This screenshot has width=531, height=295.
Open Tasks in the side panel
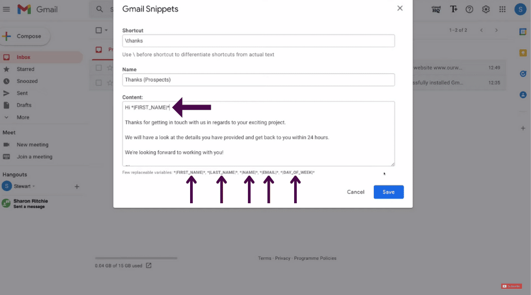523,74
